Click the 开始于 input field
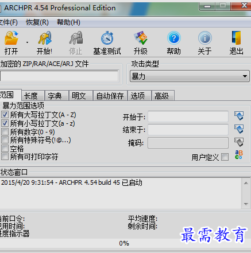The width and height of the screenshot is (251, 253). pyautogui.click(x=188, y=116)
